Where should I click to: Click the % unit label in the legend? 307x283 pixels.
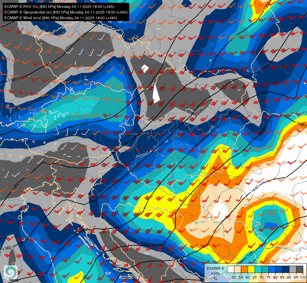point(215,279)
